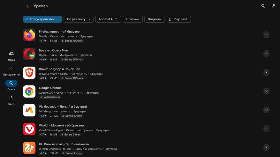Open Браузер Opera Mini title
Screen dimensions: 280x157
coord(53,50)
